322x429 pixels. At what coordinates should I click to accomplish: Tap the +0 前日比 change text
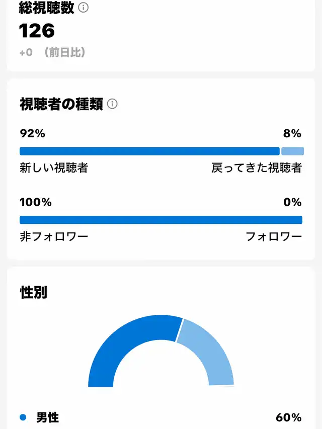(x=52, y=52)
